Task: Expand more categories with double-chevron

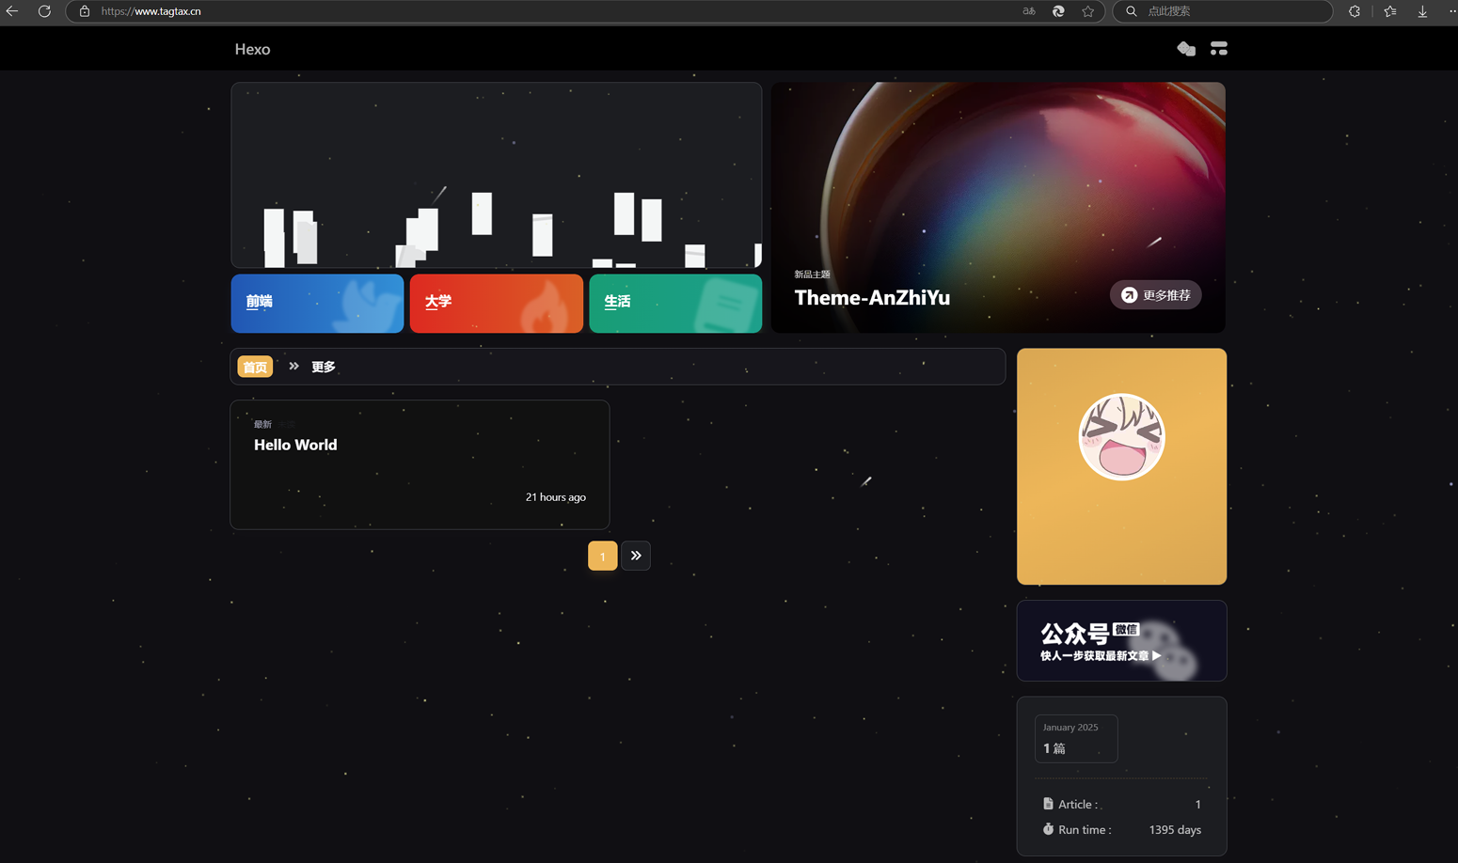Action: coord(293,367)
